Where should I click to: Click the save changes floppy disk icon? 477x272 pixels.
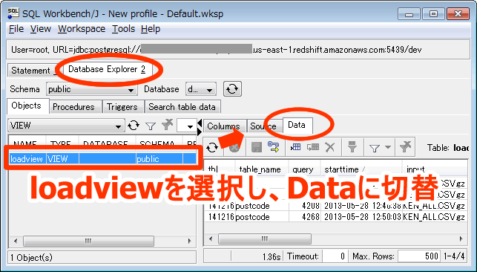click(257, 148)
